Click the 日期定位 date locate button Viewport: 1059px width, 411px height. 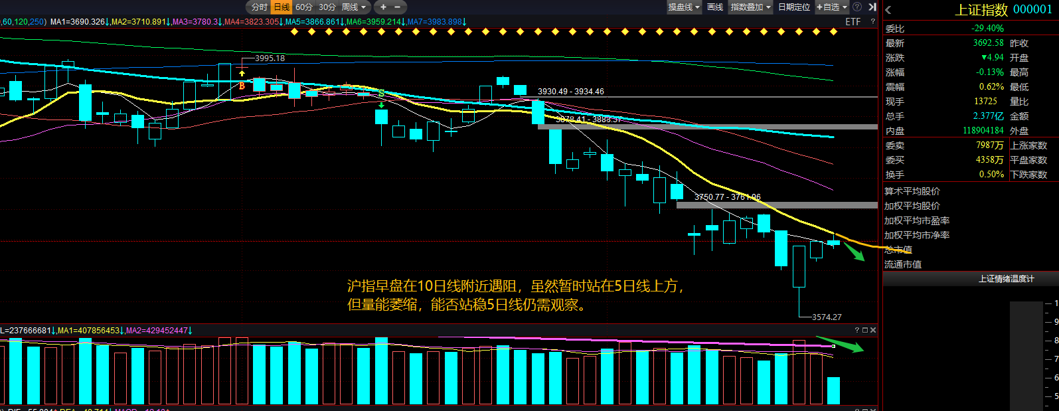pos(794,7)
